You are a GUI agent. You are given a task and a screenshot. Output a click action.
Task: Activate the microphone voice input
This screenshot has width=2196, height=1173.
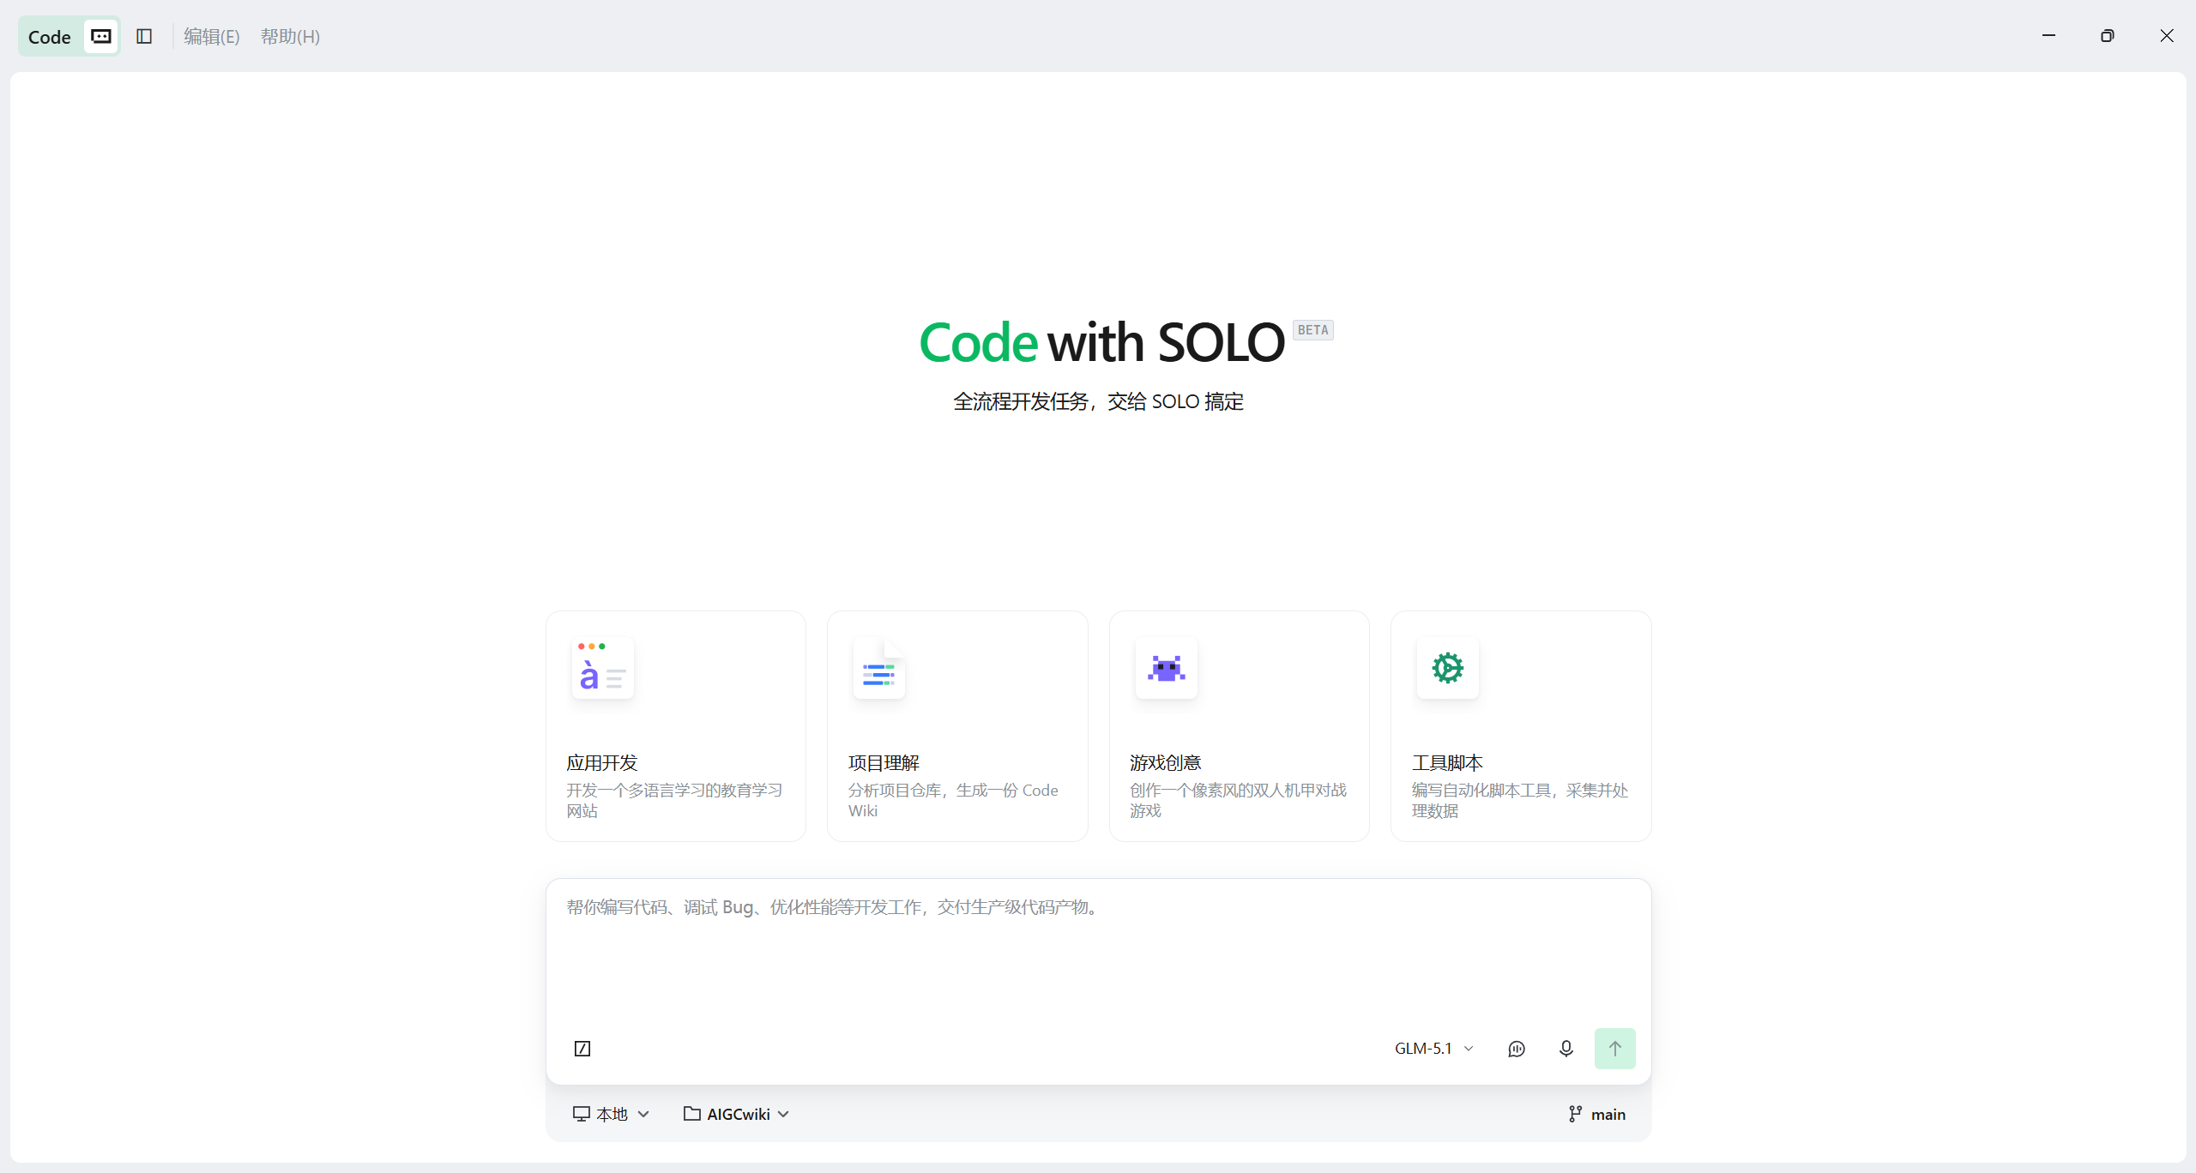[1566, 1048]
